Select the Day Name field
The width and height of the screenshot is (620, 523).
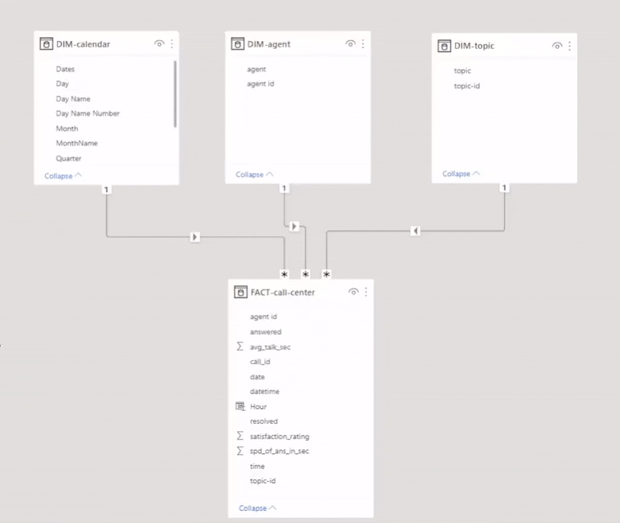73,99
